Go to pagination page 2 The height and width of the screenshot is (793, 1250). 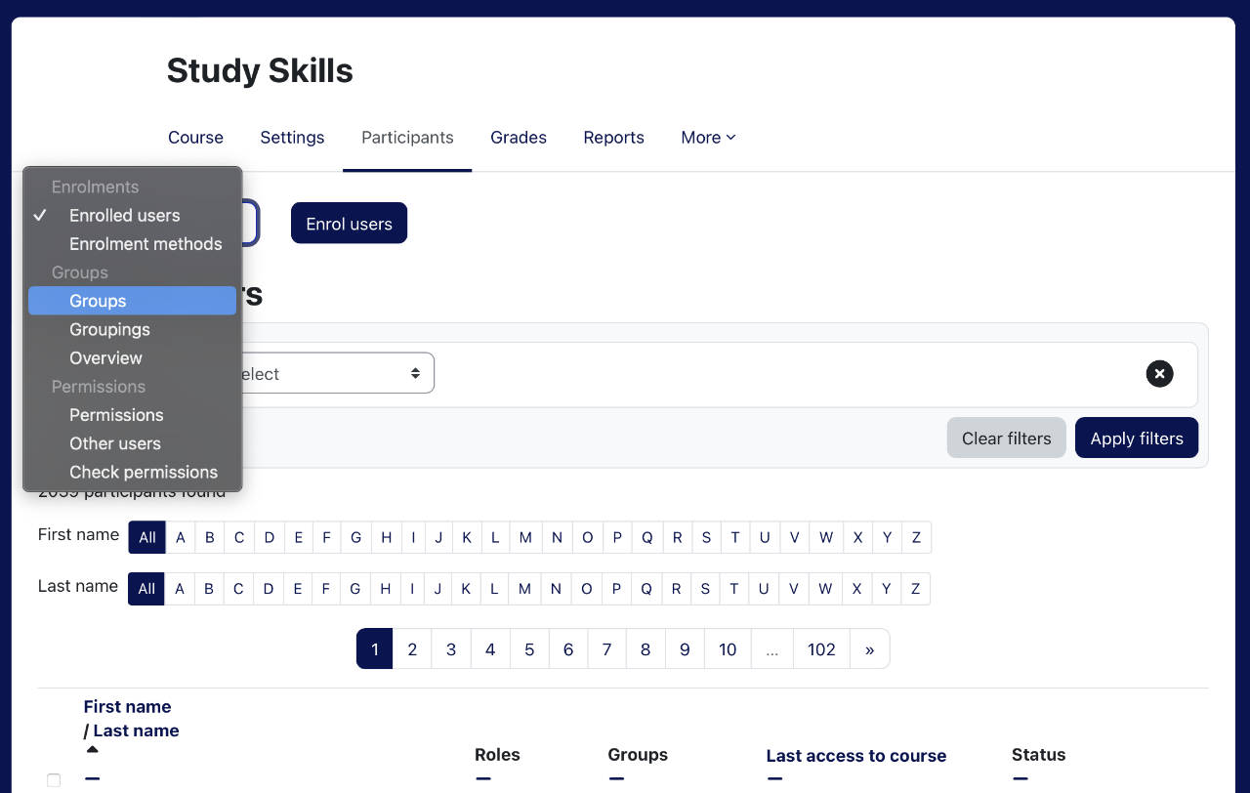(x=412, y=649)
